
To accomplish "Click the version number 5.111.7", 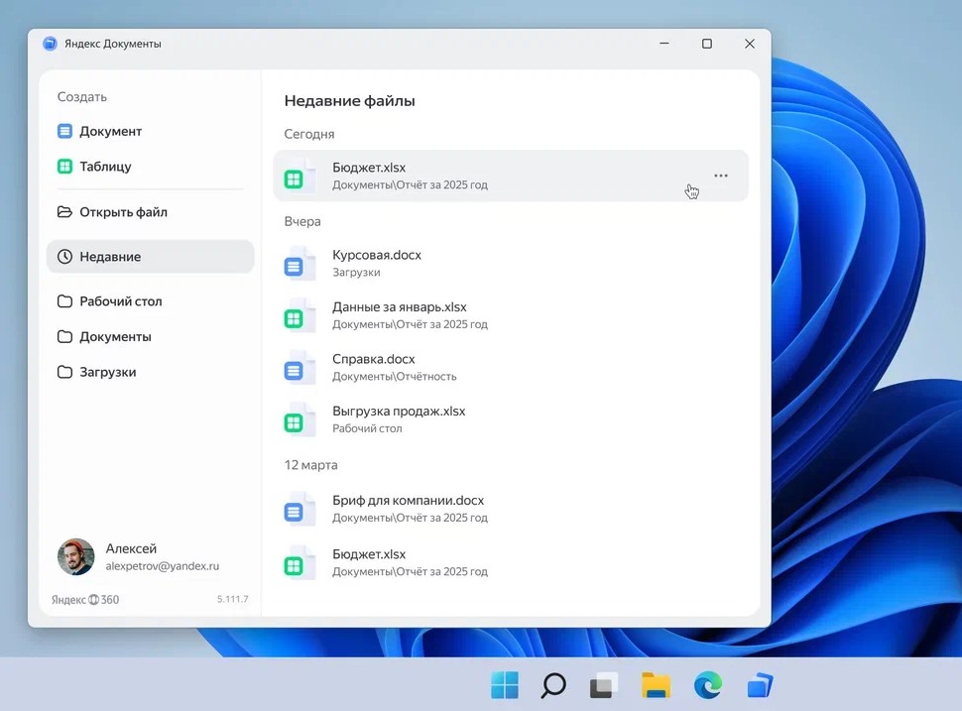I will (x=232, y=599).
